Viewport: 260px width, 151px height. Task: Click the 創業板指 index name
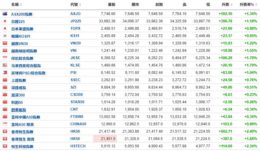point(18,110)
